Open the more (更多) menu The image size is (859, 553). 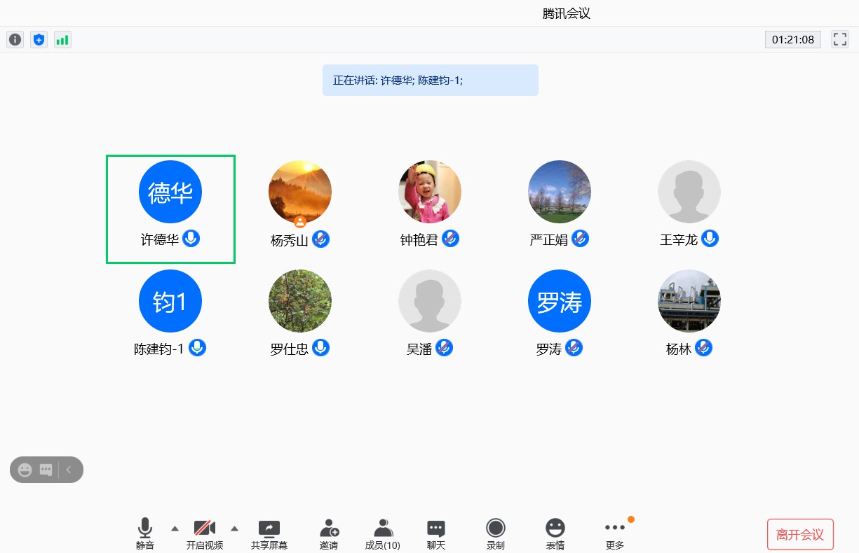pyautogui.click(x=615, y=535)
